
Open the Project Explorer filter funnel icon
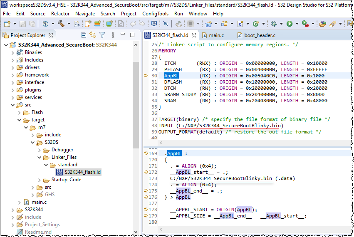coord(102,35)
